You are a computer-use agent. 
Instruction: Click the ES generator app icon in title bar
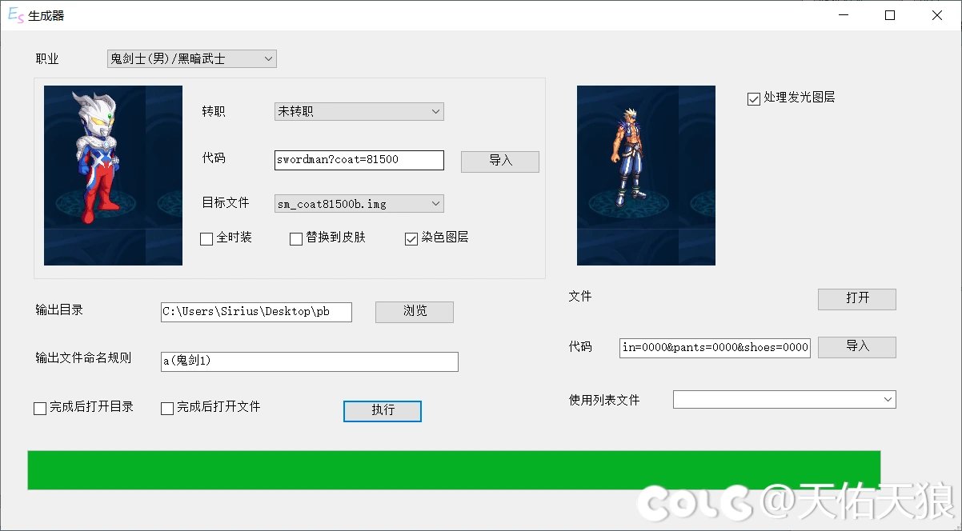[x=15, y=15]
